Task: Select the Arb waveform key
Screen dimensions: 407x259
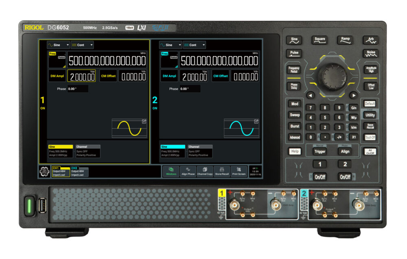Action: (371, 39)
